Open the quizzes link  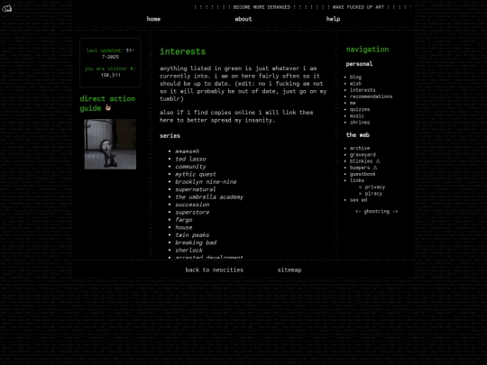click(360, 110)
